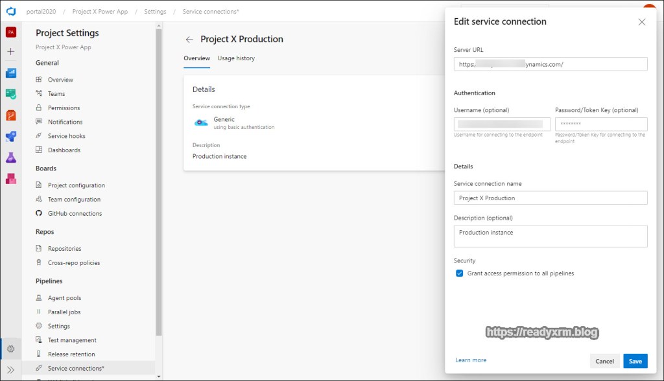Click the Azure DevOps logo icon
664x381 pixels.
[x=10, y=11]
